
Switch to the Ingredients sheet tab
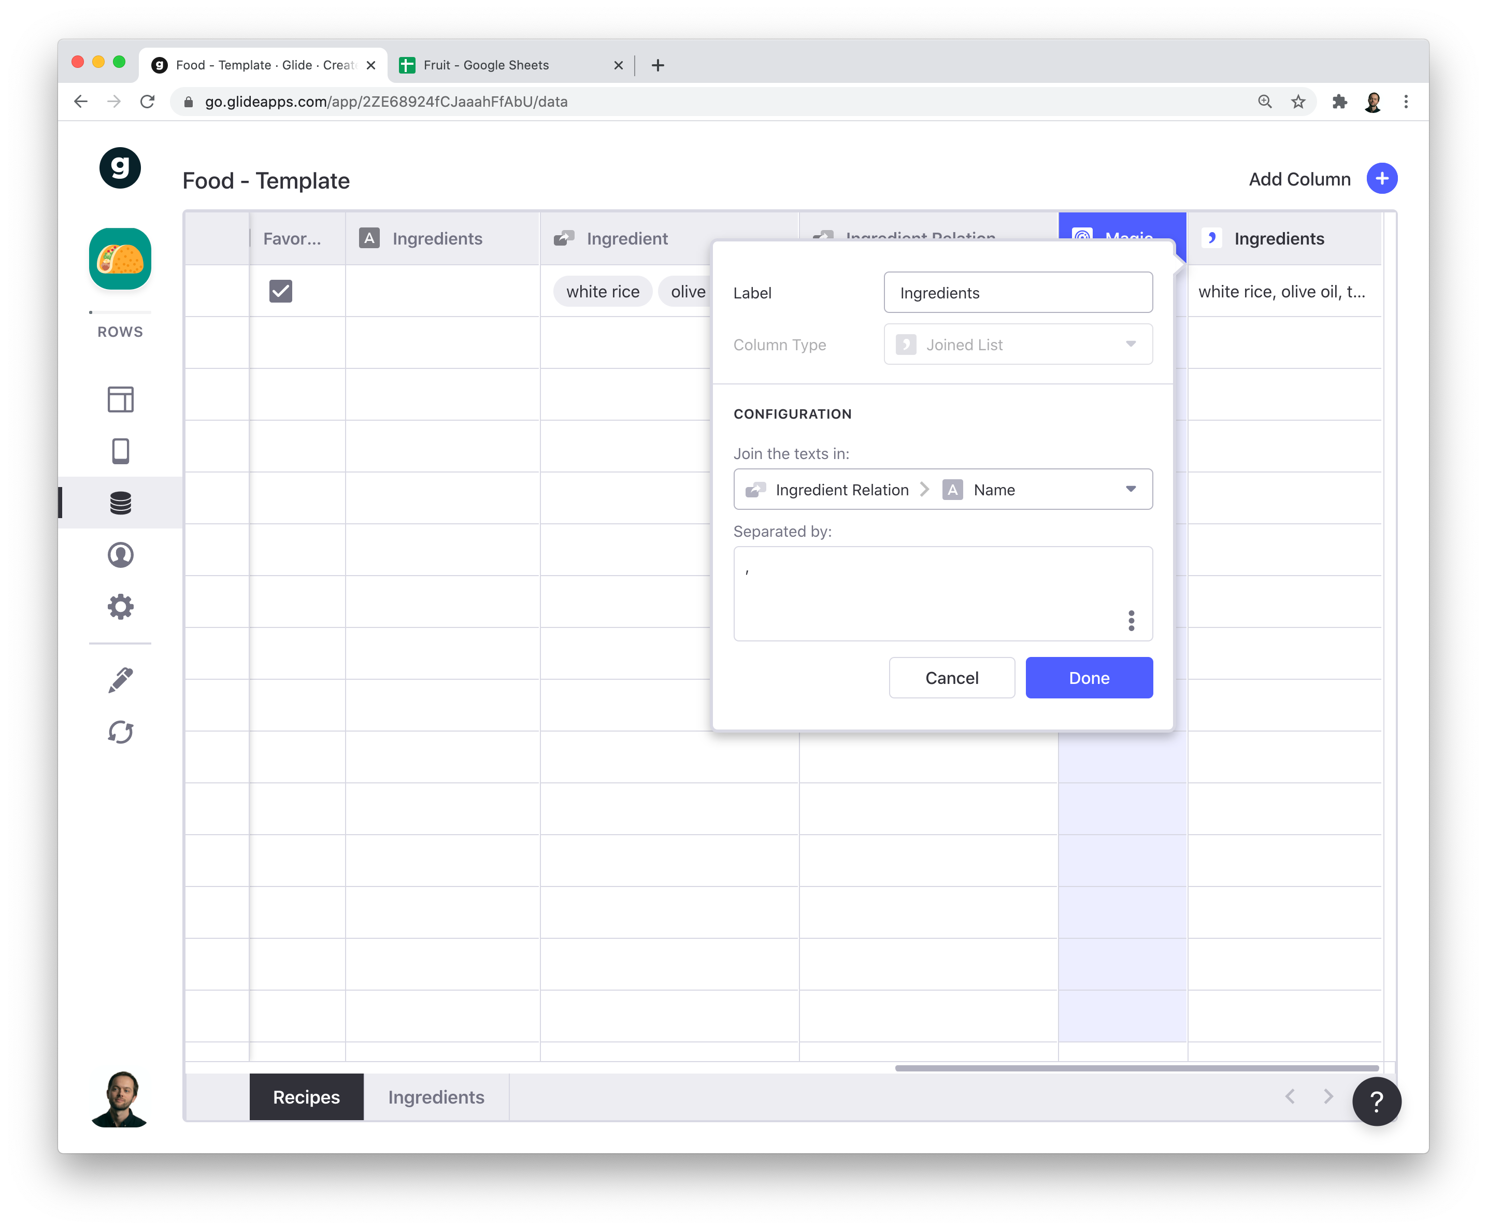(x=435, y=1097)
